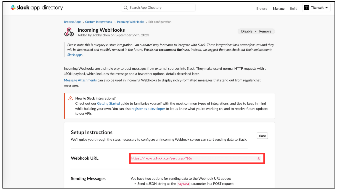This screenshot has width=338, height=190.
Task: Open the Build menu item
Action: click(293, 8)
